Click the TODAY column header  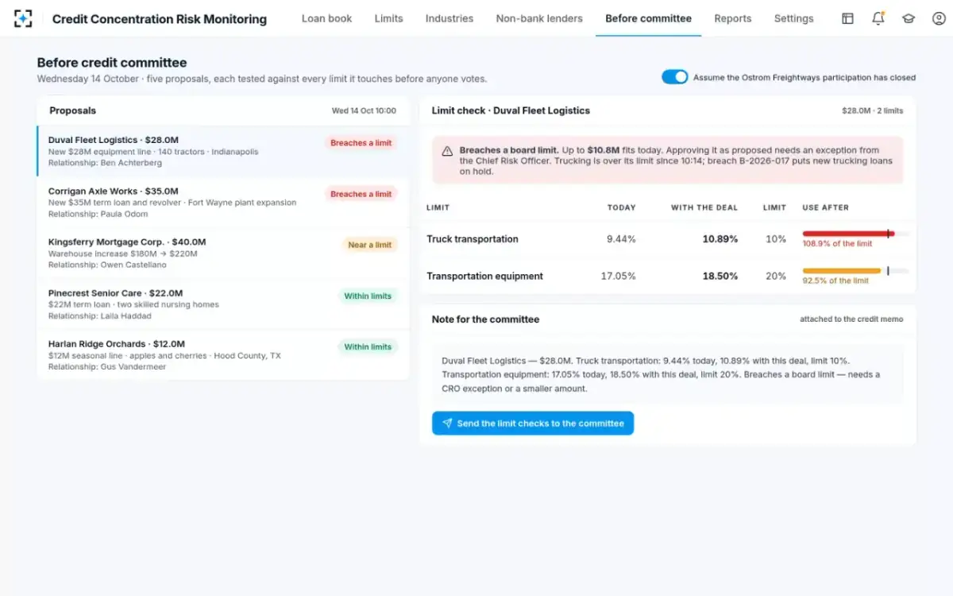tap(622, 207)
